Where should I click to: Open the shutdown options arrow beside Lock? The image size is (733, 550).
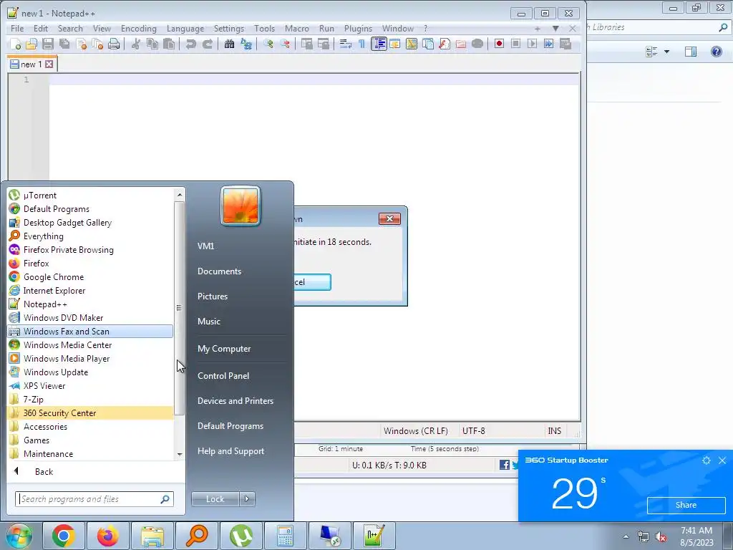tap(247, 499)
